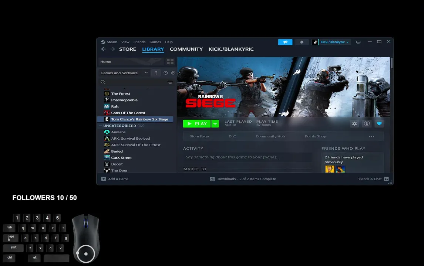Screen dimensions: 424x266
Task: Open the View menu
Action: point(125,42)
